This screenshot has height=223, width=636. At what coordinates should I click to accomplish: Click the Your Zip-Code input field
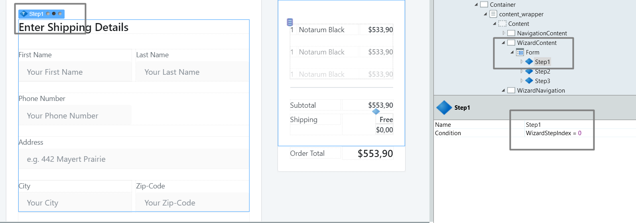[193, 203]
